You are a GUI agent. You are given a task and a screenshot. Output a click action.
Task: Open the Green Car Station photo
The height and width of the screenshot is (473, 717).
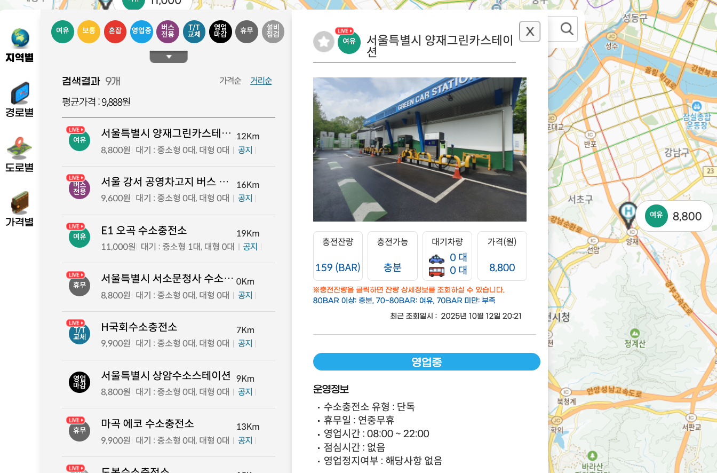pos(420,149)
